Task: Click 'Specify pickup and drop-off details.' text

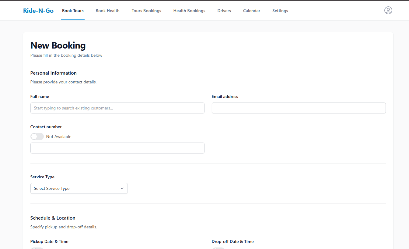Action: click(64, 227)
